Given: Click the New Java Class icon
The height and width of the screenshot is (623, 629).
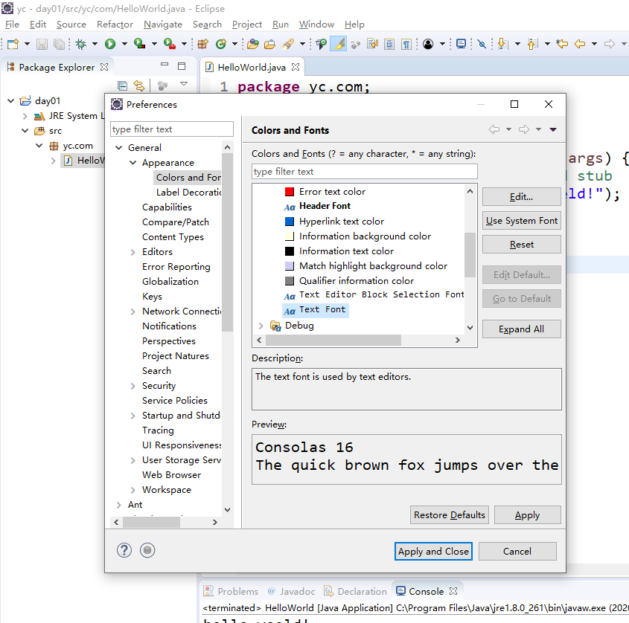Looking at the screenshot, I should click(x=220, y=44).
